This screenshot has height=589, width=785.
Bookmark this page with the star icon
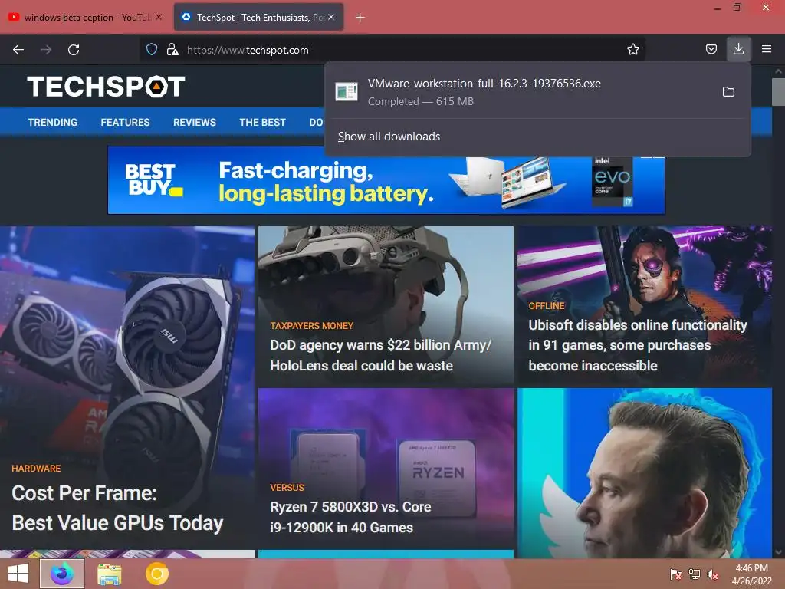coord(632,49)
